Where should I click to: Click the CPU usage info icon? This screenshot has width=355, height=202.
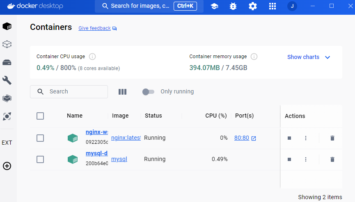[92, 57]
